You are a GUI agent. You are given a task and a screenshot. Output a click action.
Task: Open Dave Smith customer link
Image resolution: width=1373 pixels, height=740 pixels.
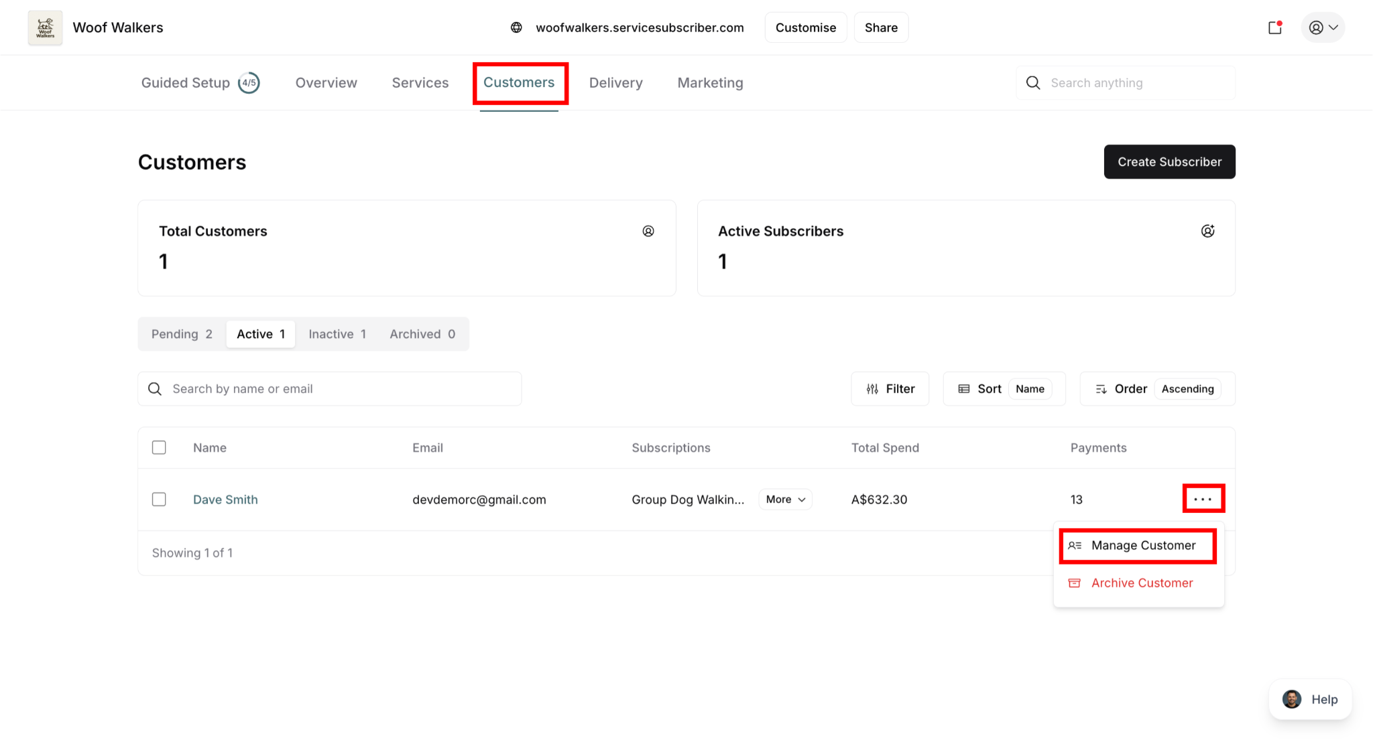[225, 500]
